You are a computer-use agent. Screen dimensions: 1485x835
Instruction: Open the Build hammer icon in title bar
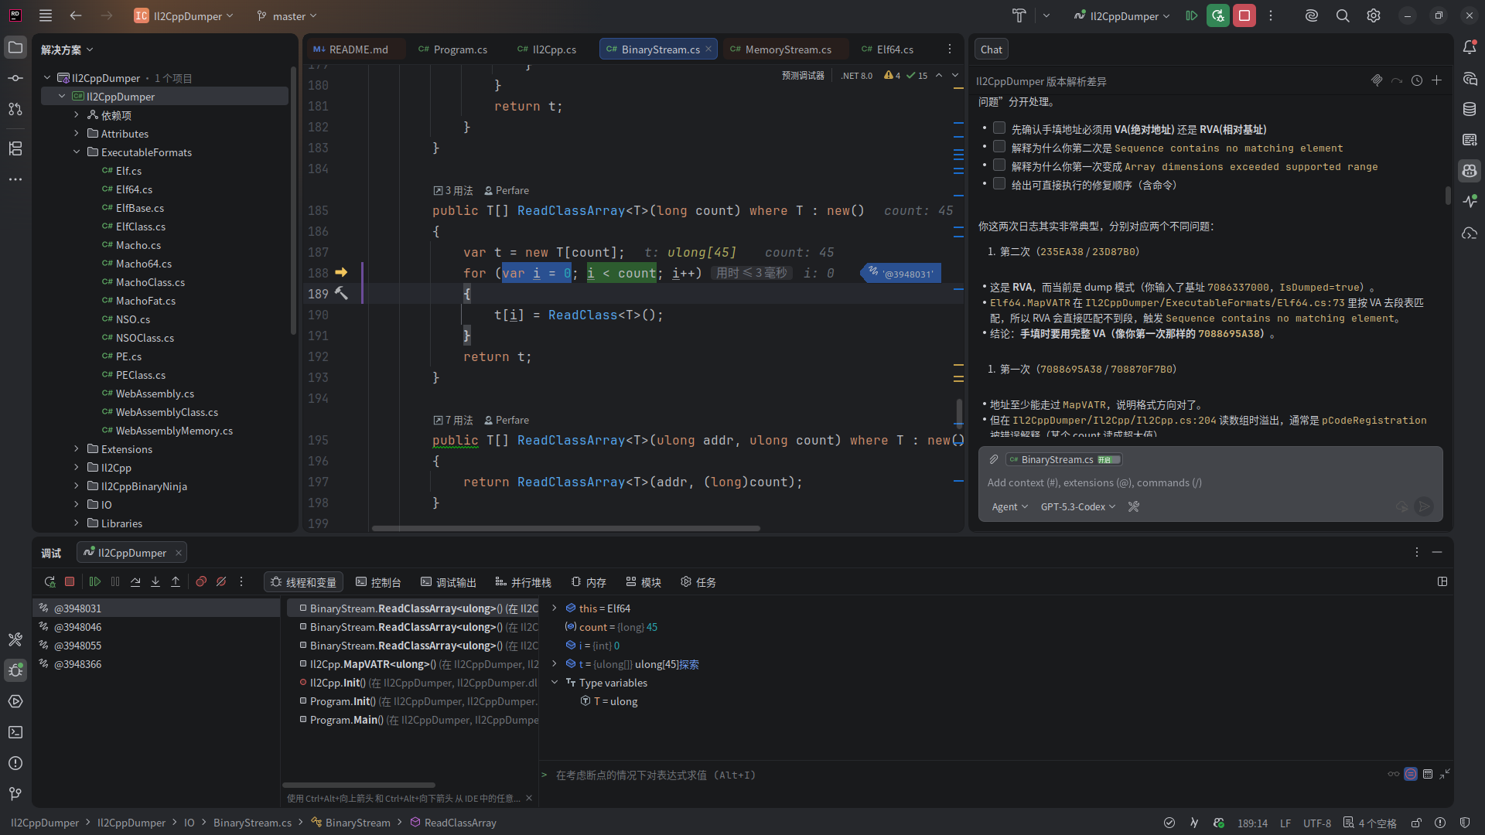click(x=1019, y=15)
